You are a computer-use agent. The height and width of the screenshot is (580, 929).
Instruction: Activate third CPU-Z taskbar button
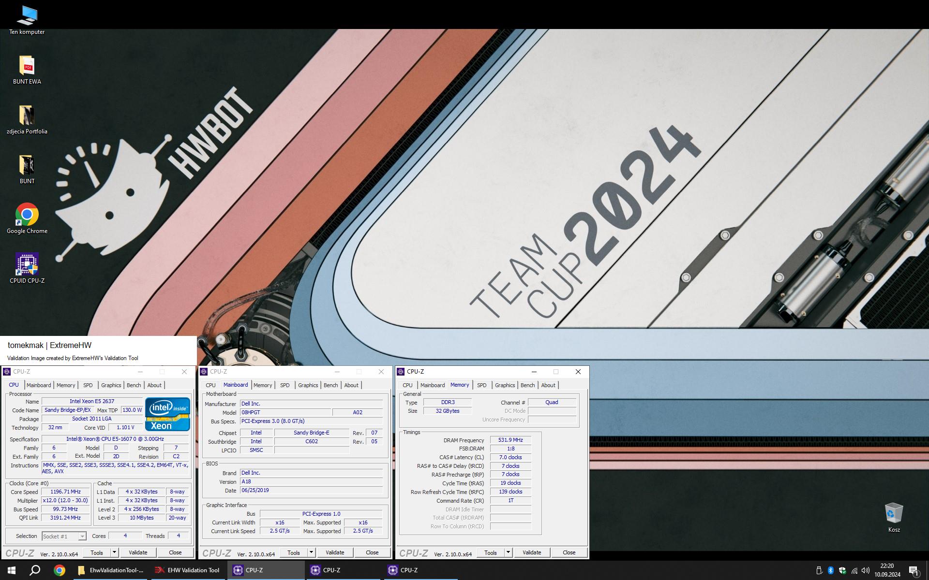420,570
